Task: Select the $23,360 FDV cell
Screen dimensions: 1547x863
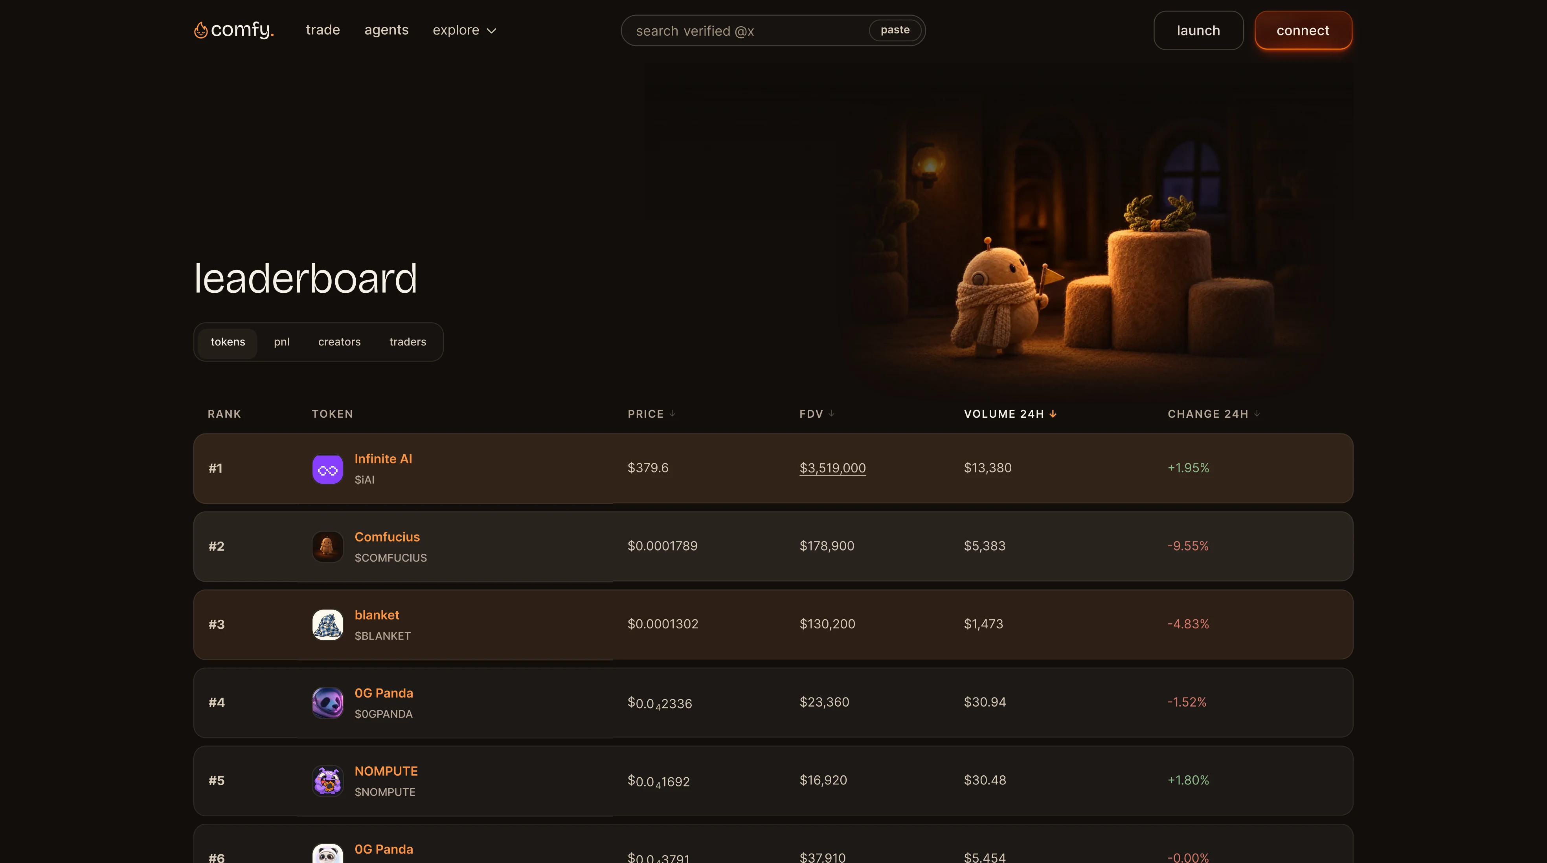Action: point(825,702)
